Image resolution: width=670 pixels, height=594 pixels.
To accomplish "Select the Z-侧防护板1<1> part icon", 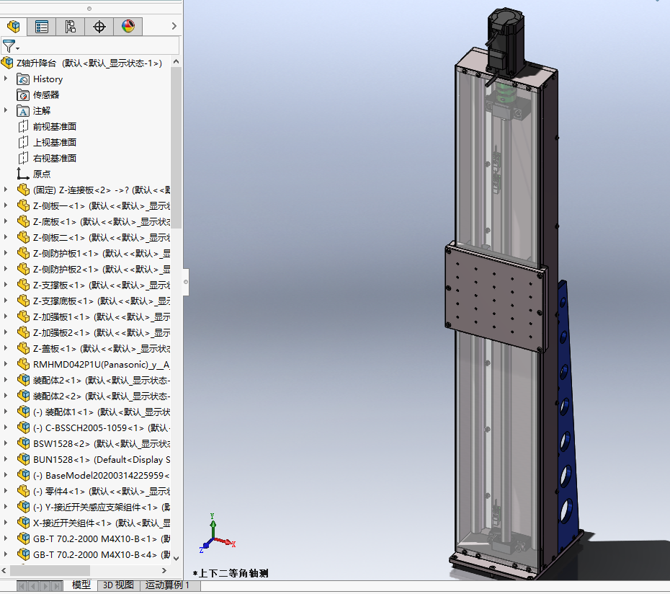I will (x=23, y=253).
